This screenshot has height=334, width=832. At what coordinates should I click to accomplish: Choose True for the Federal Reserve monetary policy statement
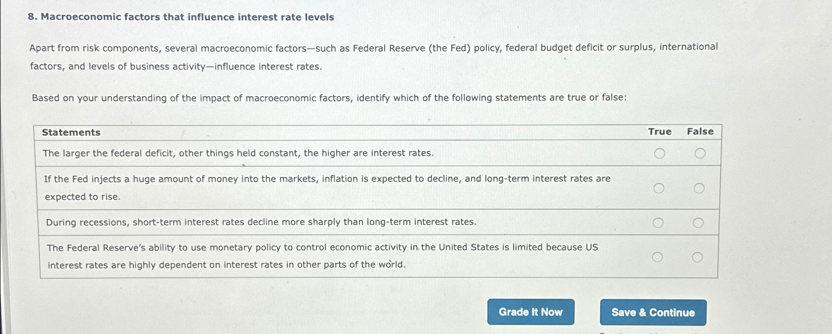point(658,256)
